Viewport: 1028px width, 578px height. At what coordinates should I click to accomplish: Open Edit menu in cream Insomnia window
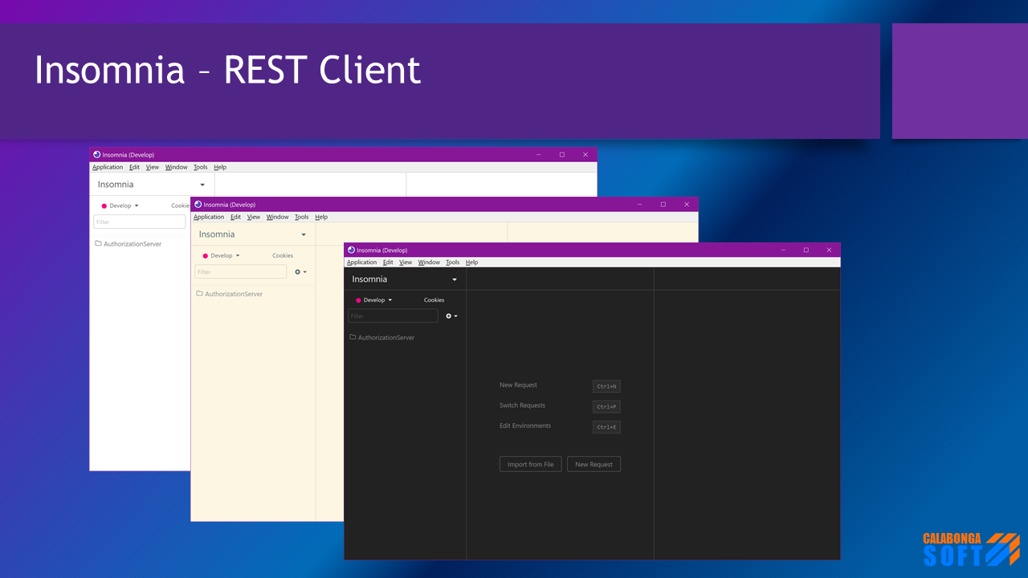(235, 218)
